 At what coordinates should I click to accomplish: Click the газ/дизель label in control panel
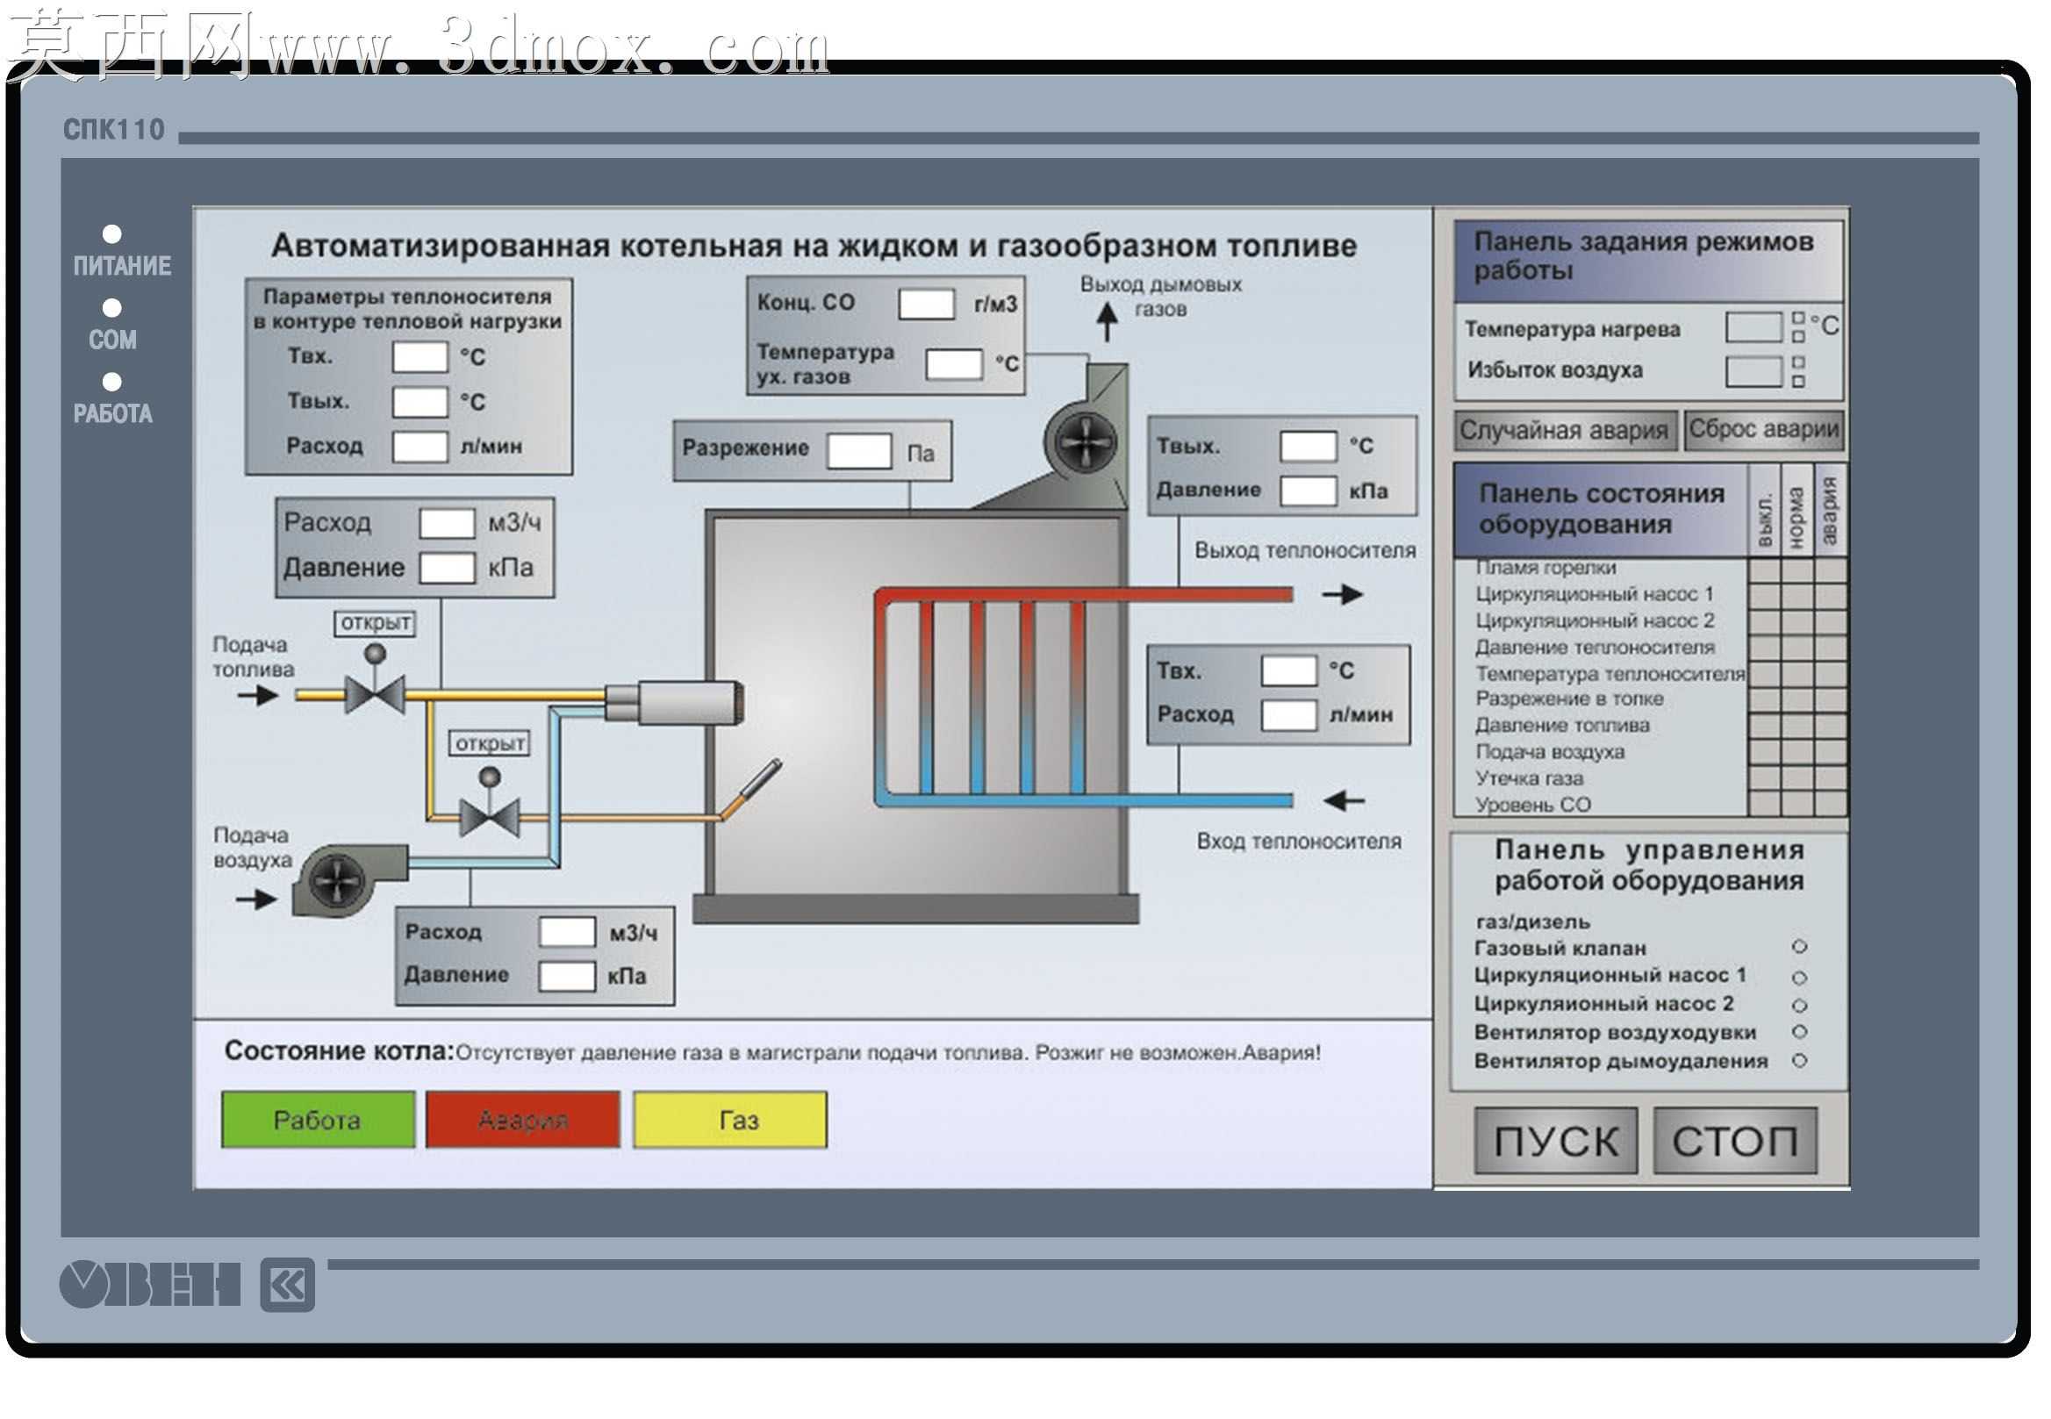click(x=1532, y=921)
